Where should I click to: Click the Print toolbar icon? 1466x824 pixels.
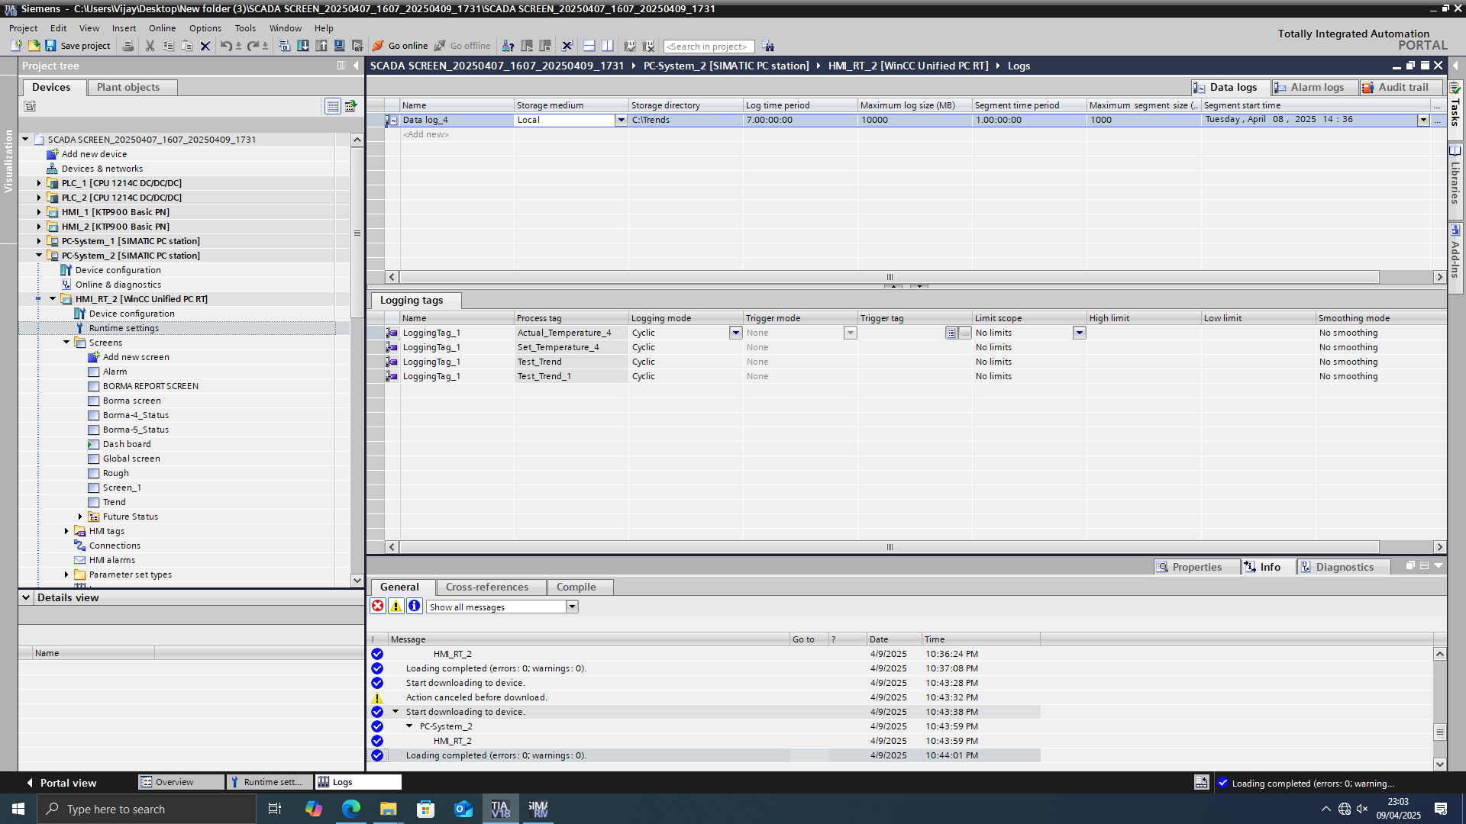128,46
